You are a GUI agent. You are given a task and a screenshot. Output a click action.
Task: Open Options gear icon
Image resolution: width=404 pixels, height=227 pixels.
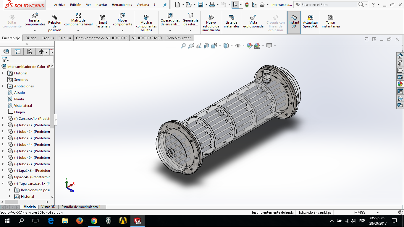(x=262, y=5)
